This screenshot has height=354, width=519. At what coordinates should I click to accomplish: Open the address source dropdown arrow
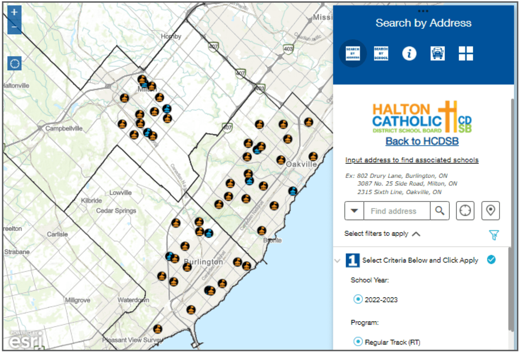[x=354, y=211]
